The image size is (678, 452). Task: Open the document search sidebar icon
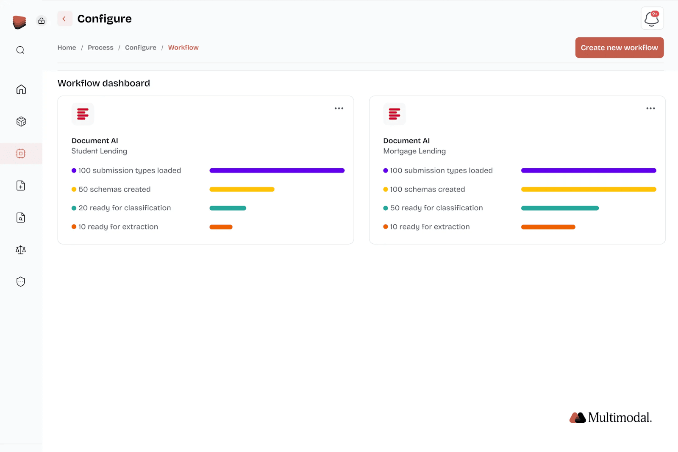21,218
